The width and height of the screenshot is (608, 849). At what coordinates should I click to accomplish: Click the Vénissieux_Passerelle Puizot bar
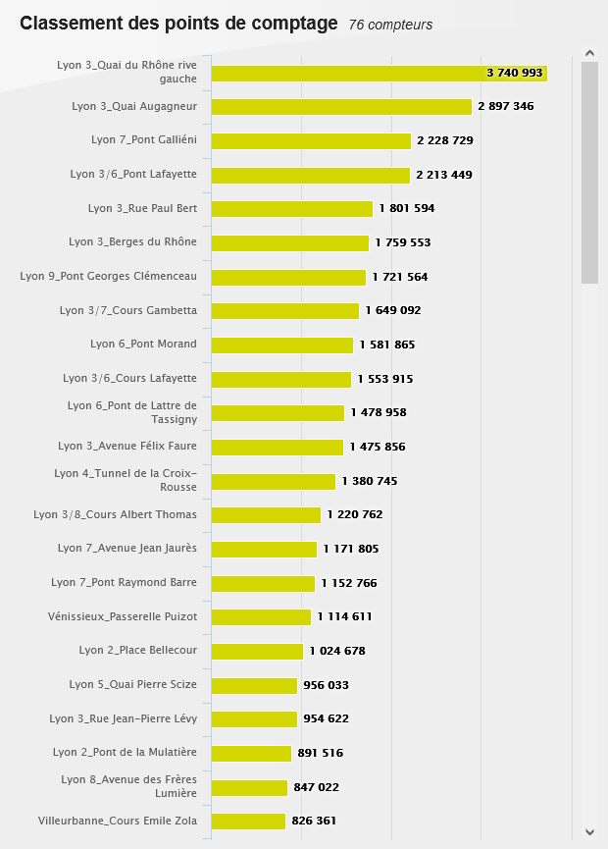point(261,616)
